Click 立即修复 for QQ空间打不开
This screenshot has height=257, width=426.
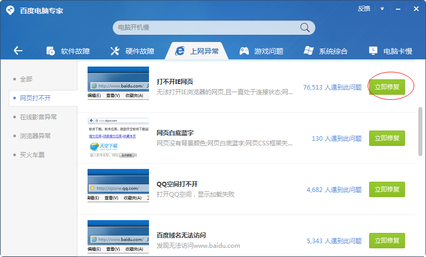click(387, 189)
